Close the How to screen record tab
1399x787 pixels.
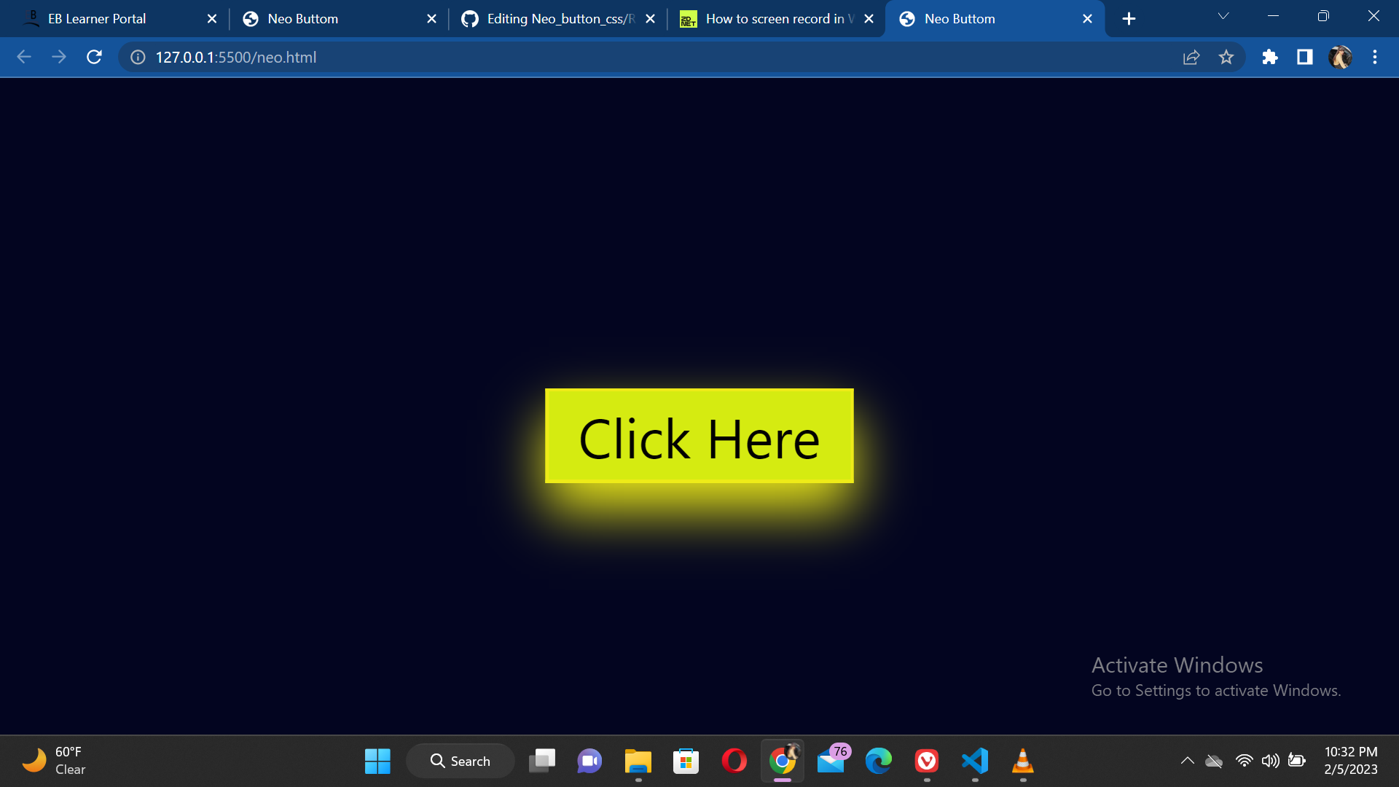(869, 19)
